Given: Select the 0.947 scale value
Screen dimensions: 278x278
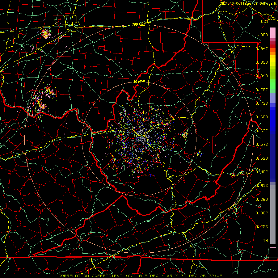Looking at the screenshot, I should point(262,48).
